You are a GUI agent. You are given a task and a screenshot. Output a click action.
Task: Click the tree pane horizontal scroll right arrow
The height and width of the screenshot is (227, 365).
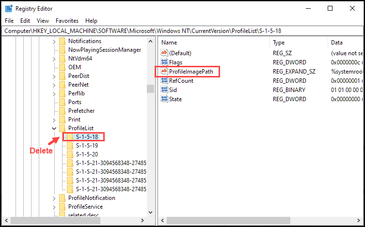tap(143, 220)
